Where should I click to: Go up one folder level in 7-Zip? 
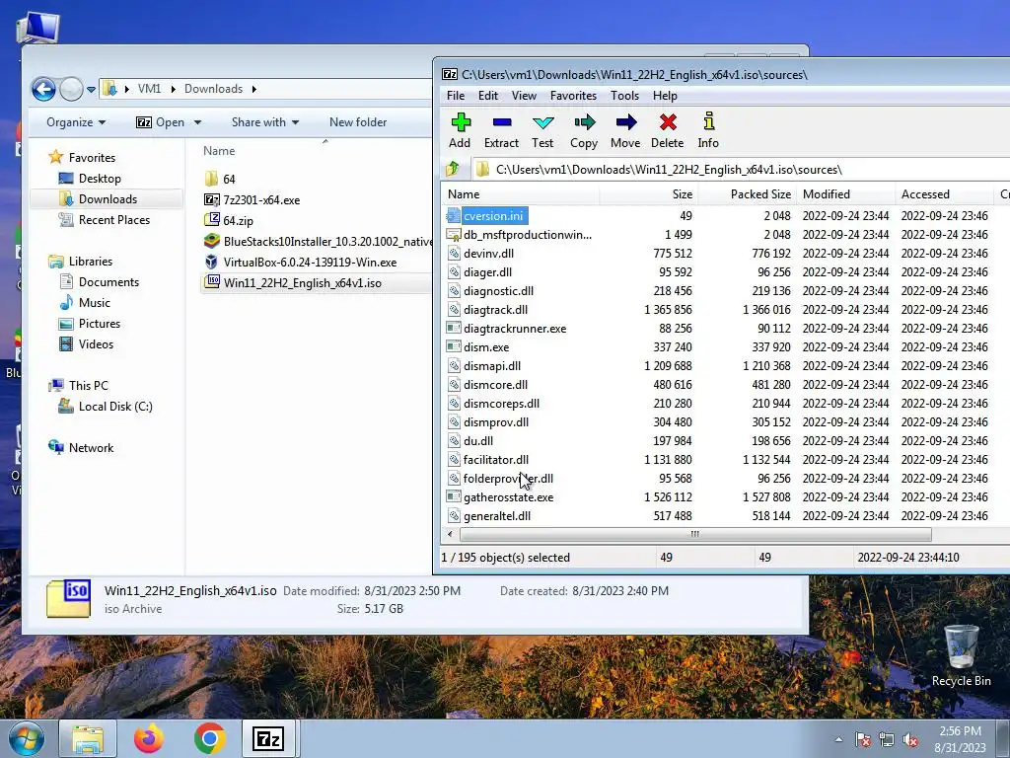452,169
